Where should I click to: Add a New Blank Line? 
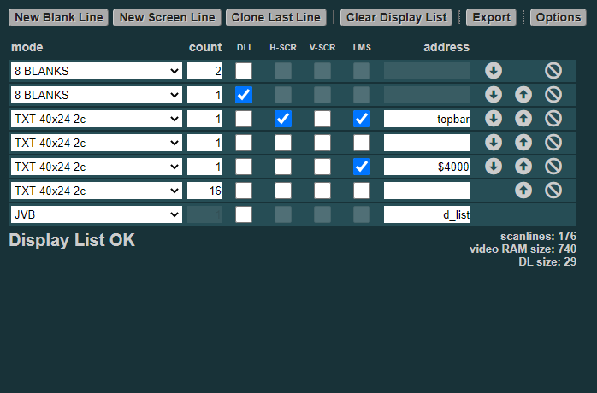[59, 17]
